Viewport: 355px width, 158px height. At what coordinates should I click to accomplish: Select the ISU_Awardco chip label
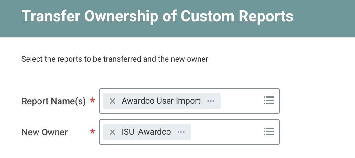pos(146,132)
